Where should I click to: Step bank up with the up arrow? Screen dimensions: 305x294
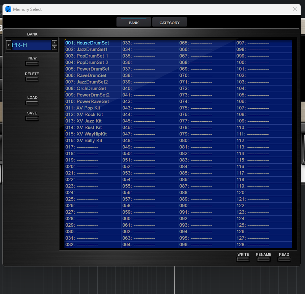click(54, 43)
